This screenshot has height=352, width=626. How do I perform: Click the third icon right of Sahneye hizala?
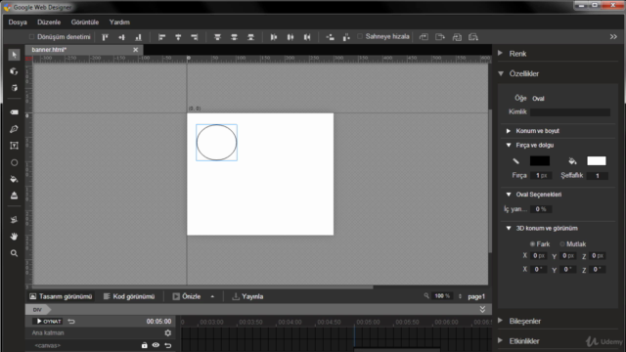[457, 37]
